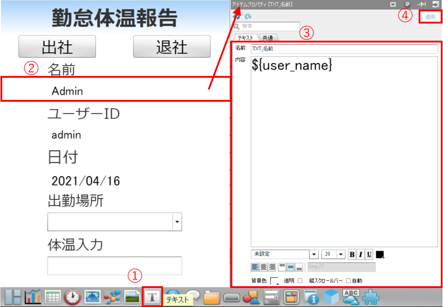Select the blue cube item icon
Viewport: 443px width, 307px height.
(332, 297)
